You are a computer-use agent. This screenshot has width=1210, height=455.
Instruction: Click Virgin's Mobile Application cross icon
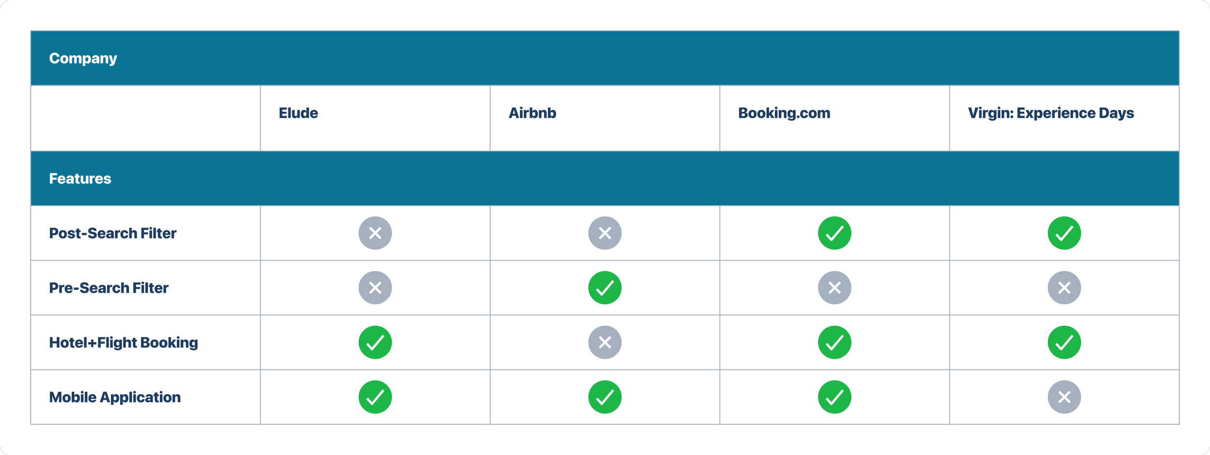pos(1064,397)
